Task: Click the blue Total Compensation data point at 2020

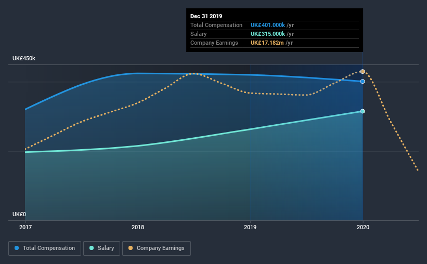Action: (x=363, y=82)
